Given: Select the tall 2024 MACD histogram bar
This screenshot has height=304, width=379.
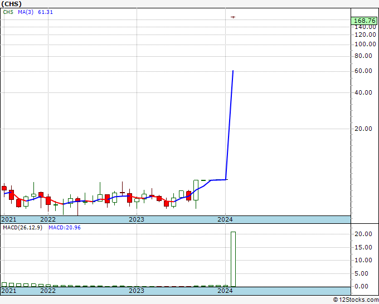Looking at the screenshot, I should [233, 259].
